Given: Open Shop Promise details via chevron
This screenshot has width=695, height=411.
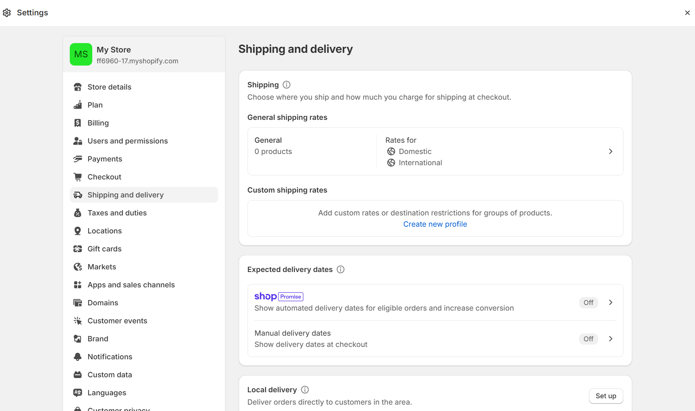Looking at the screenshot, I should 611,302.
